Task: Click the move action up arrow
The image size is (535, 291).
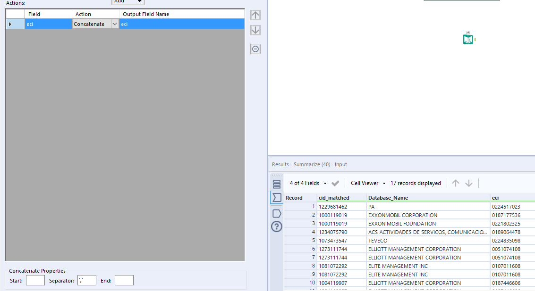Action: pos(255,15)
